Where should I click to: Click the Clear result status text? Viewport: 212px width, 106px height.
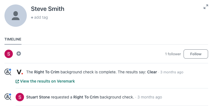click(152, 72)
